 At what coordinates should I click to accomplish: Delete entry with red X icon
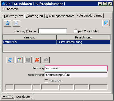pyautogui.click(x=37, y=60)
